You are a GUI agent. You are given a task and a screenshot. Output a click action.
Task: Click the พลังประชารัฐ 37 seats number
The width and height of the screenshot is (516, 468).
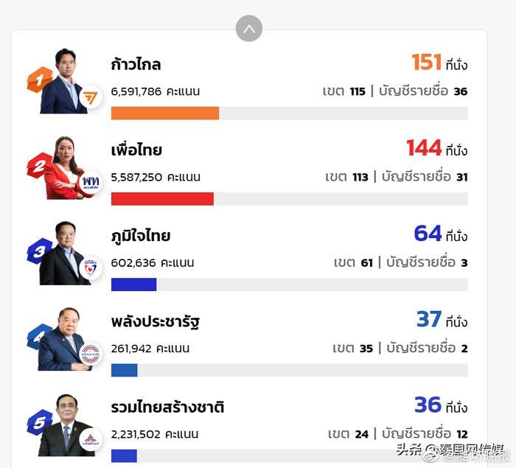point(429,319)
